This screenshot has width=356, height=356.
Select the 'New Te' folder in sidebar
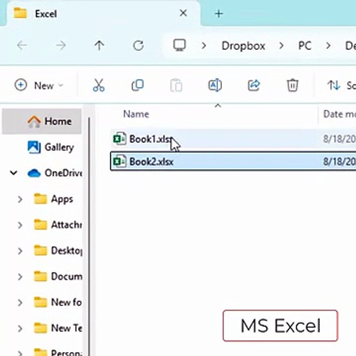click(58, 328)
